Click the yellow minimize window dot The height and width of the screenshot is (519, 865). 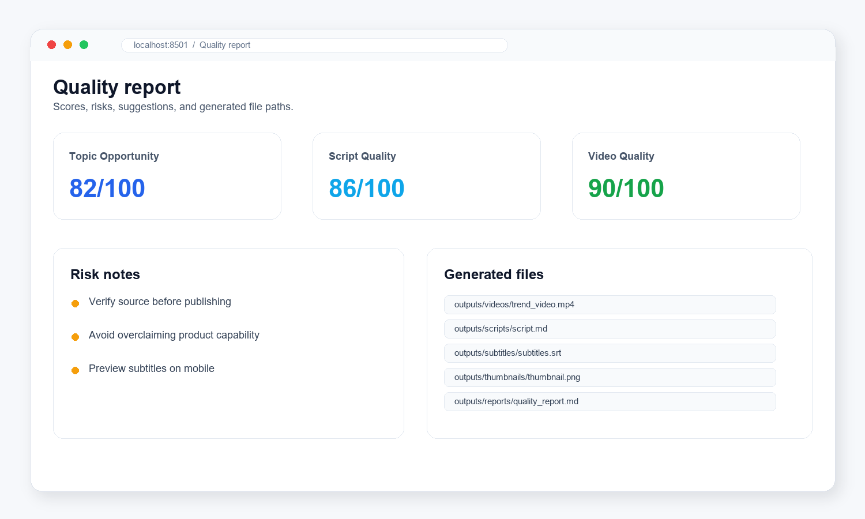(67, 44)
